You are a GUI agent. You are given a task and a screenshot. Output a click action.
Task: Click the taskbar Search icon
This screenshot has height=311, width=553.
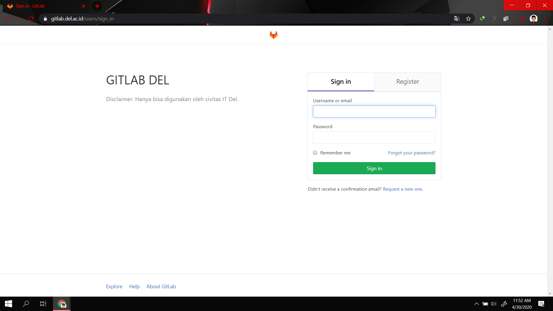[26, 304]
